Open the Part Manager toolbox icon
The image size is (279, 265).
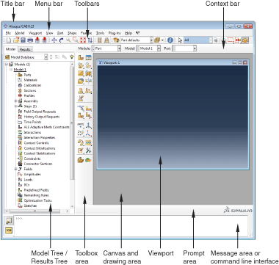coord(89,58)
